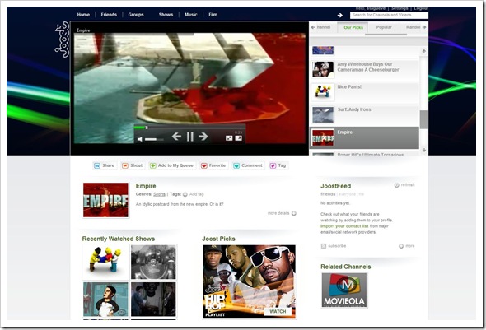Skip to the next video with the right arrow
This screenshot has width=486, height=330.
203,137
